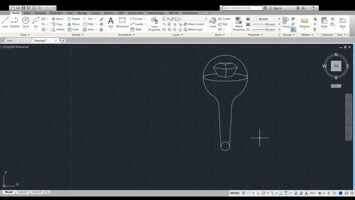Click the Save icon in quick access toolbar
355x200 pixels.
click(23, 8)
